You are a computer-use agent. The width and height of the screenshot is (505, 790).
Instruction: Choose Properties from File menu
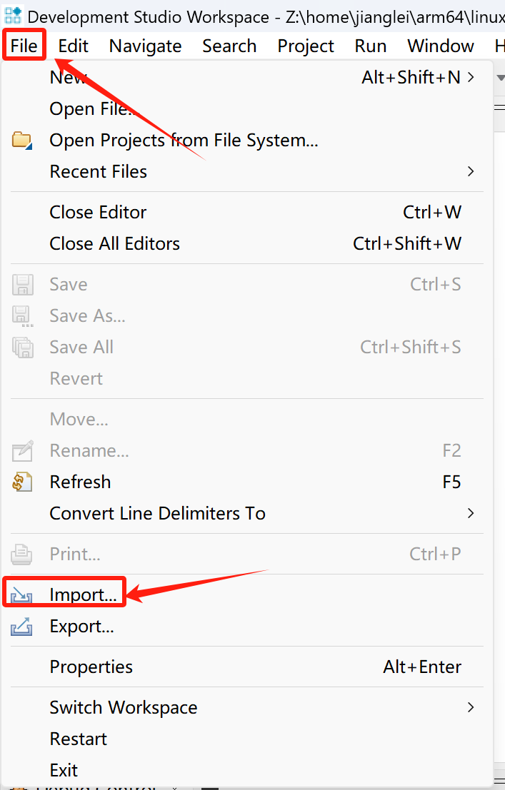coord(91,667)
